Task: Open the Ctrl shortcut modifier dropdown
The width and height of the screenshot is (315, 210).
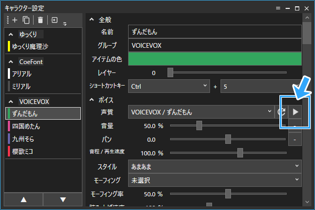Action: (169, 86)
